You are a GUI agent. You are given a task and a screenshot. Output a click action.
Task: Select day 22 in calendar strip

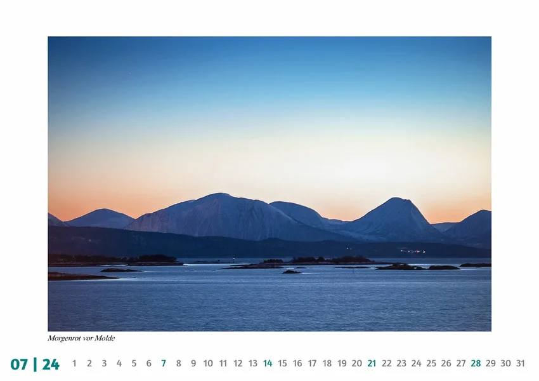[387, 363]
